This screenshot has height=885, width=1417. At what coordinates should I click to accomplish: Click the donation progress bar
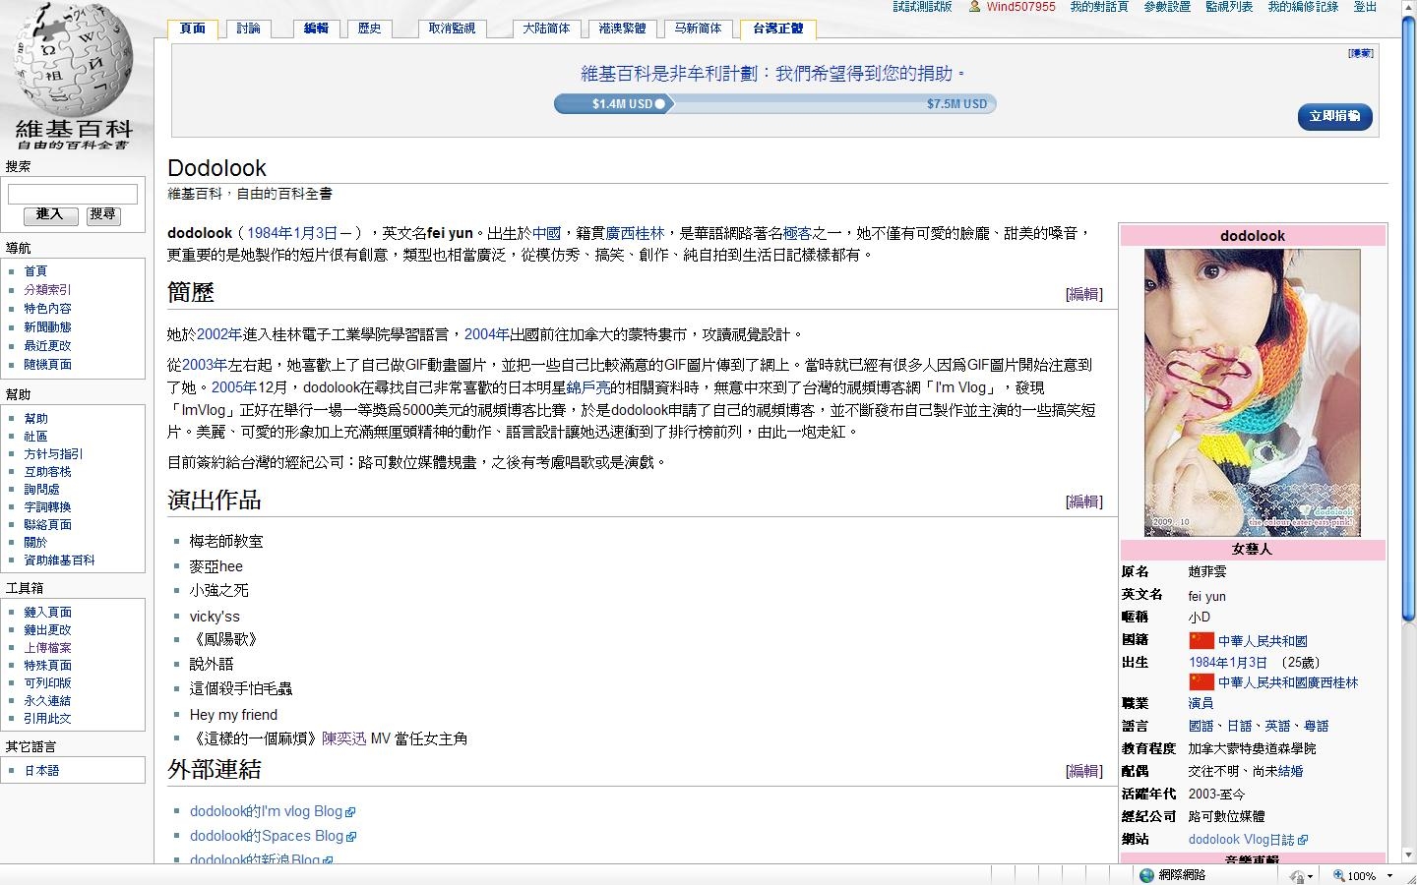pos(775,103)
